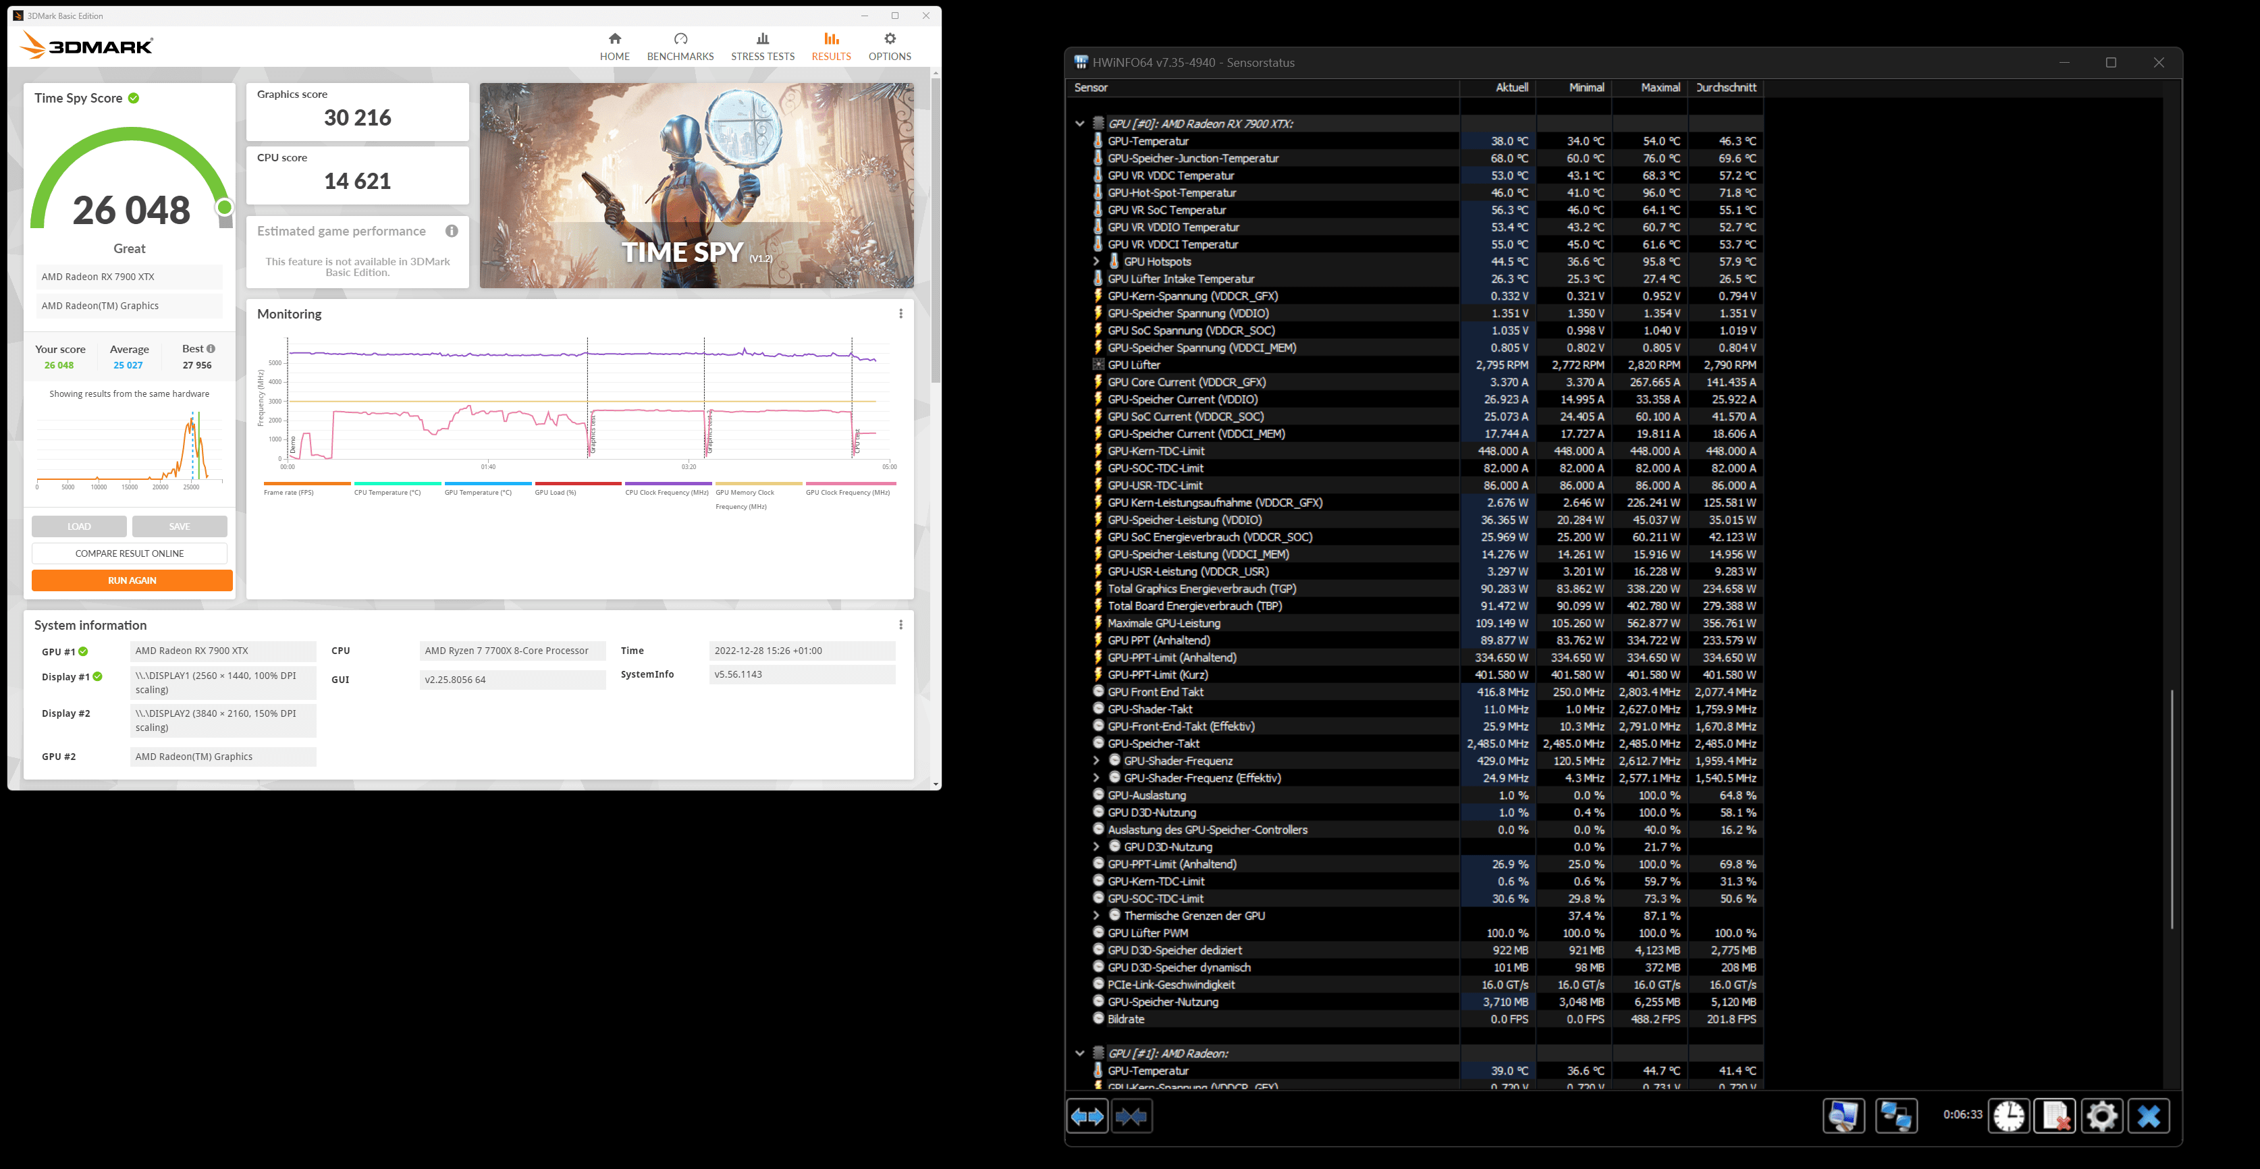
Task: Click GPU Memory Clock Frequency yellow legend swatch
Action: click(x=759, y=483)
